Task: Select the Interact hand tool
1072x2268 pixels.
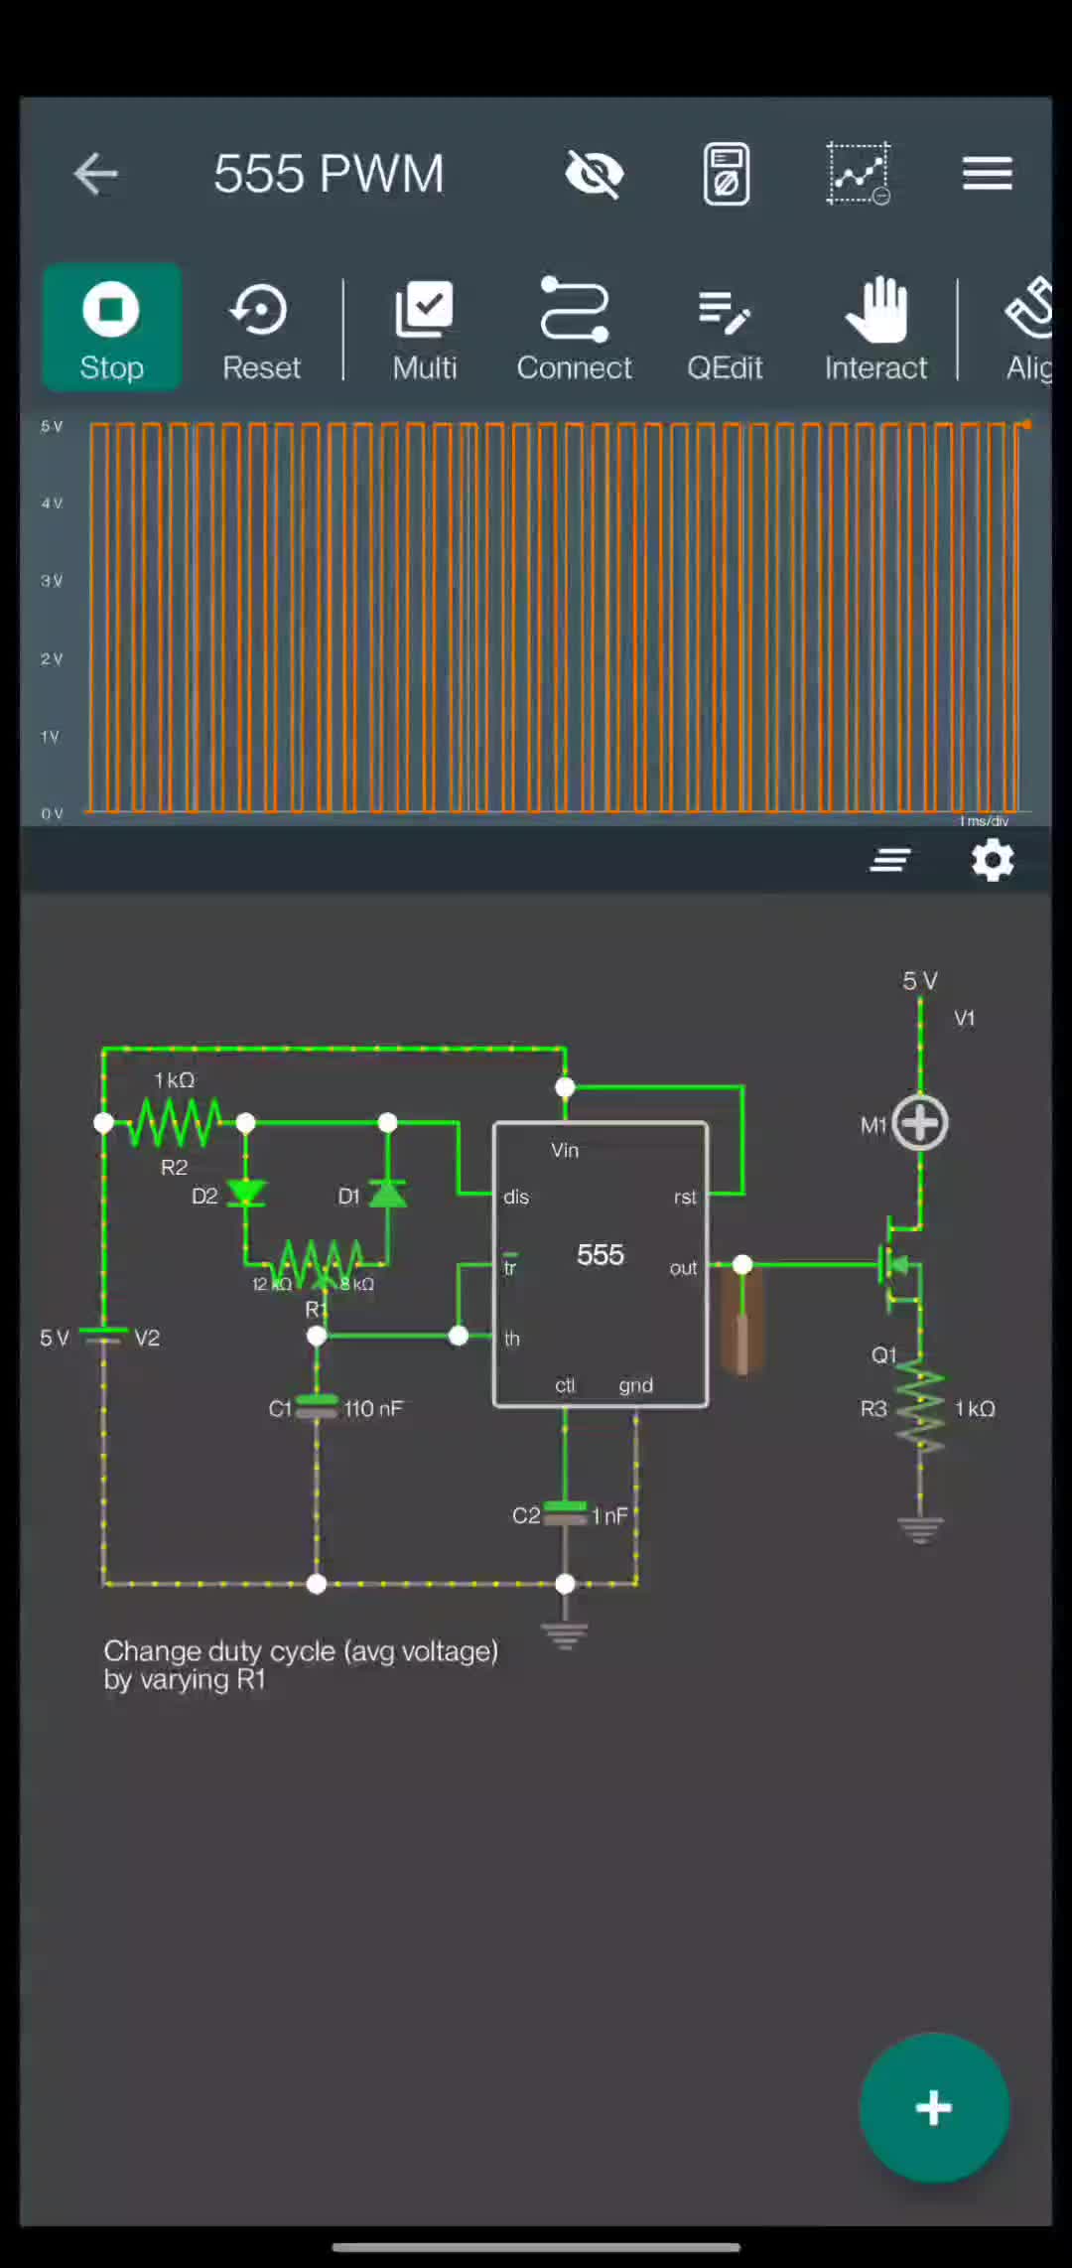Action: (875, 328)
